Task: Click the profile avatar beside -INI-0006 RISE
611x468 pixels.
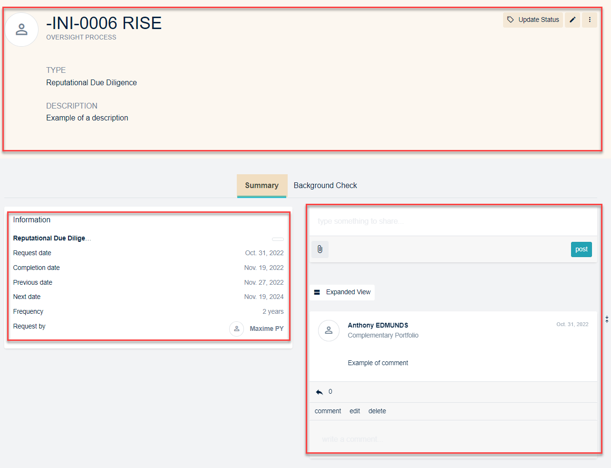Action: coord(21,30)
